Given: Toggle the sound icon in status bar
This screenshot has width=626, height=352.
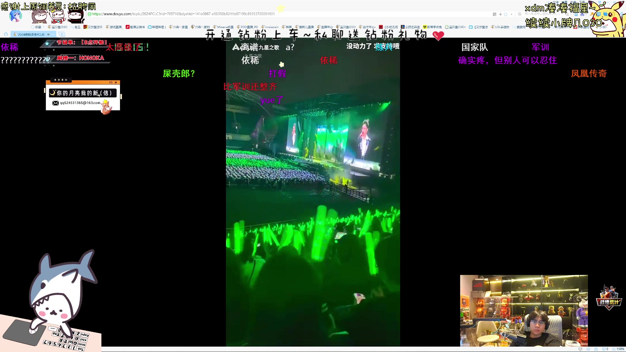Looking at the screenshot, I should [x=588, y=349].
